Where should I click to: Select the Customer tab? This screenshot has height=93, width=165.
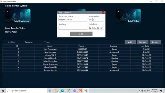[x=29, y=42]
